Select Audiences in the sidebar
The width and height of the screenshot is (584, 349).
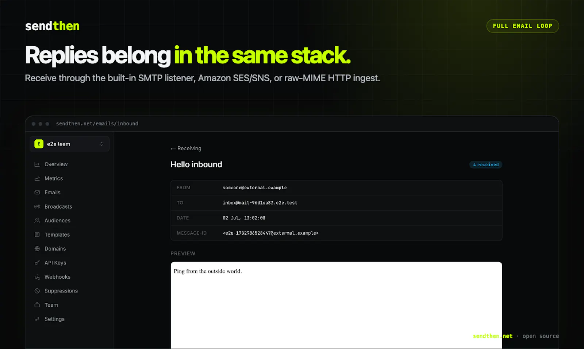pos(57,221)
